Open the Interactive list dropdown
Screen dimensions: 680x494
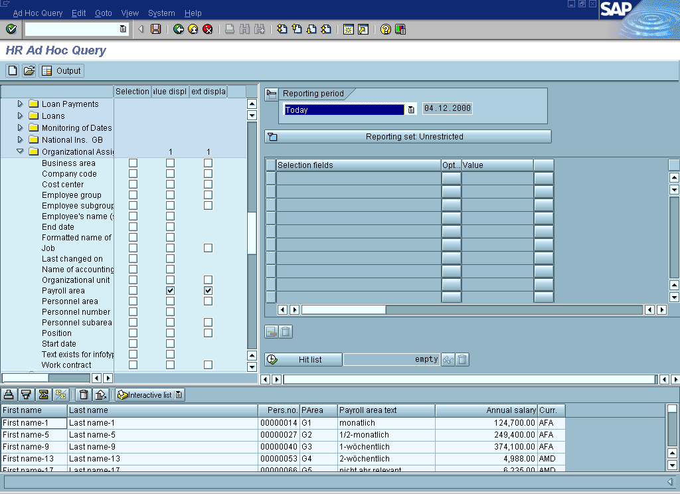click(x=179, y=394)
